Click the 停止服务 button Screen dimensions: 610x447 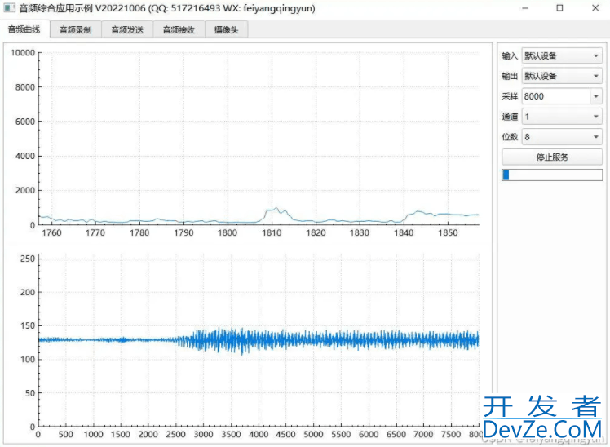552,157
